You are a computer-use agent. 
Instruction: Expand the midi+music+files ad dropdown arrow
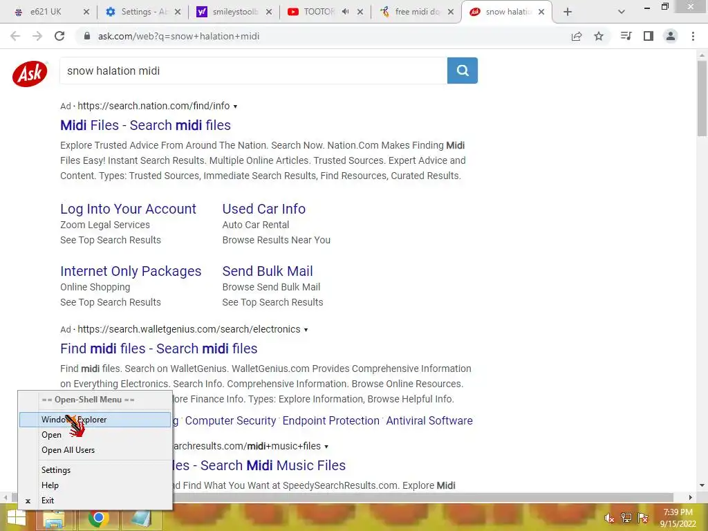tap(326, 447)
